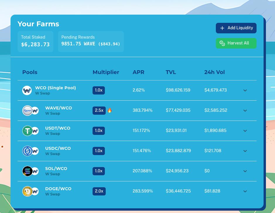Click the $36,446.725 TVL value
Image resolution: width=275 pixels, height=213 pixels.
[178, 191]
